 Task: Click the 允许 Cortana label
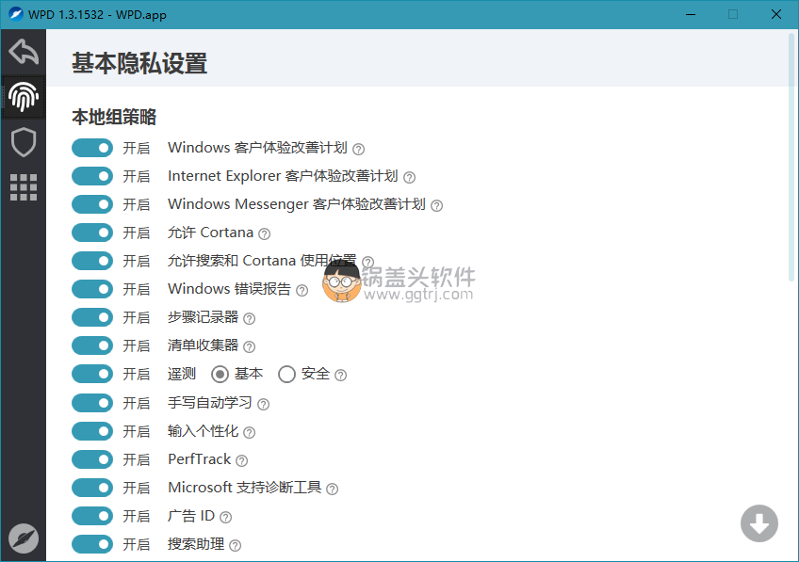(x=210, y=233)
